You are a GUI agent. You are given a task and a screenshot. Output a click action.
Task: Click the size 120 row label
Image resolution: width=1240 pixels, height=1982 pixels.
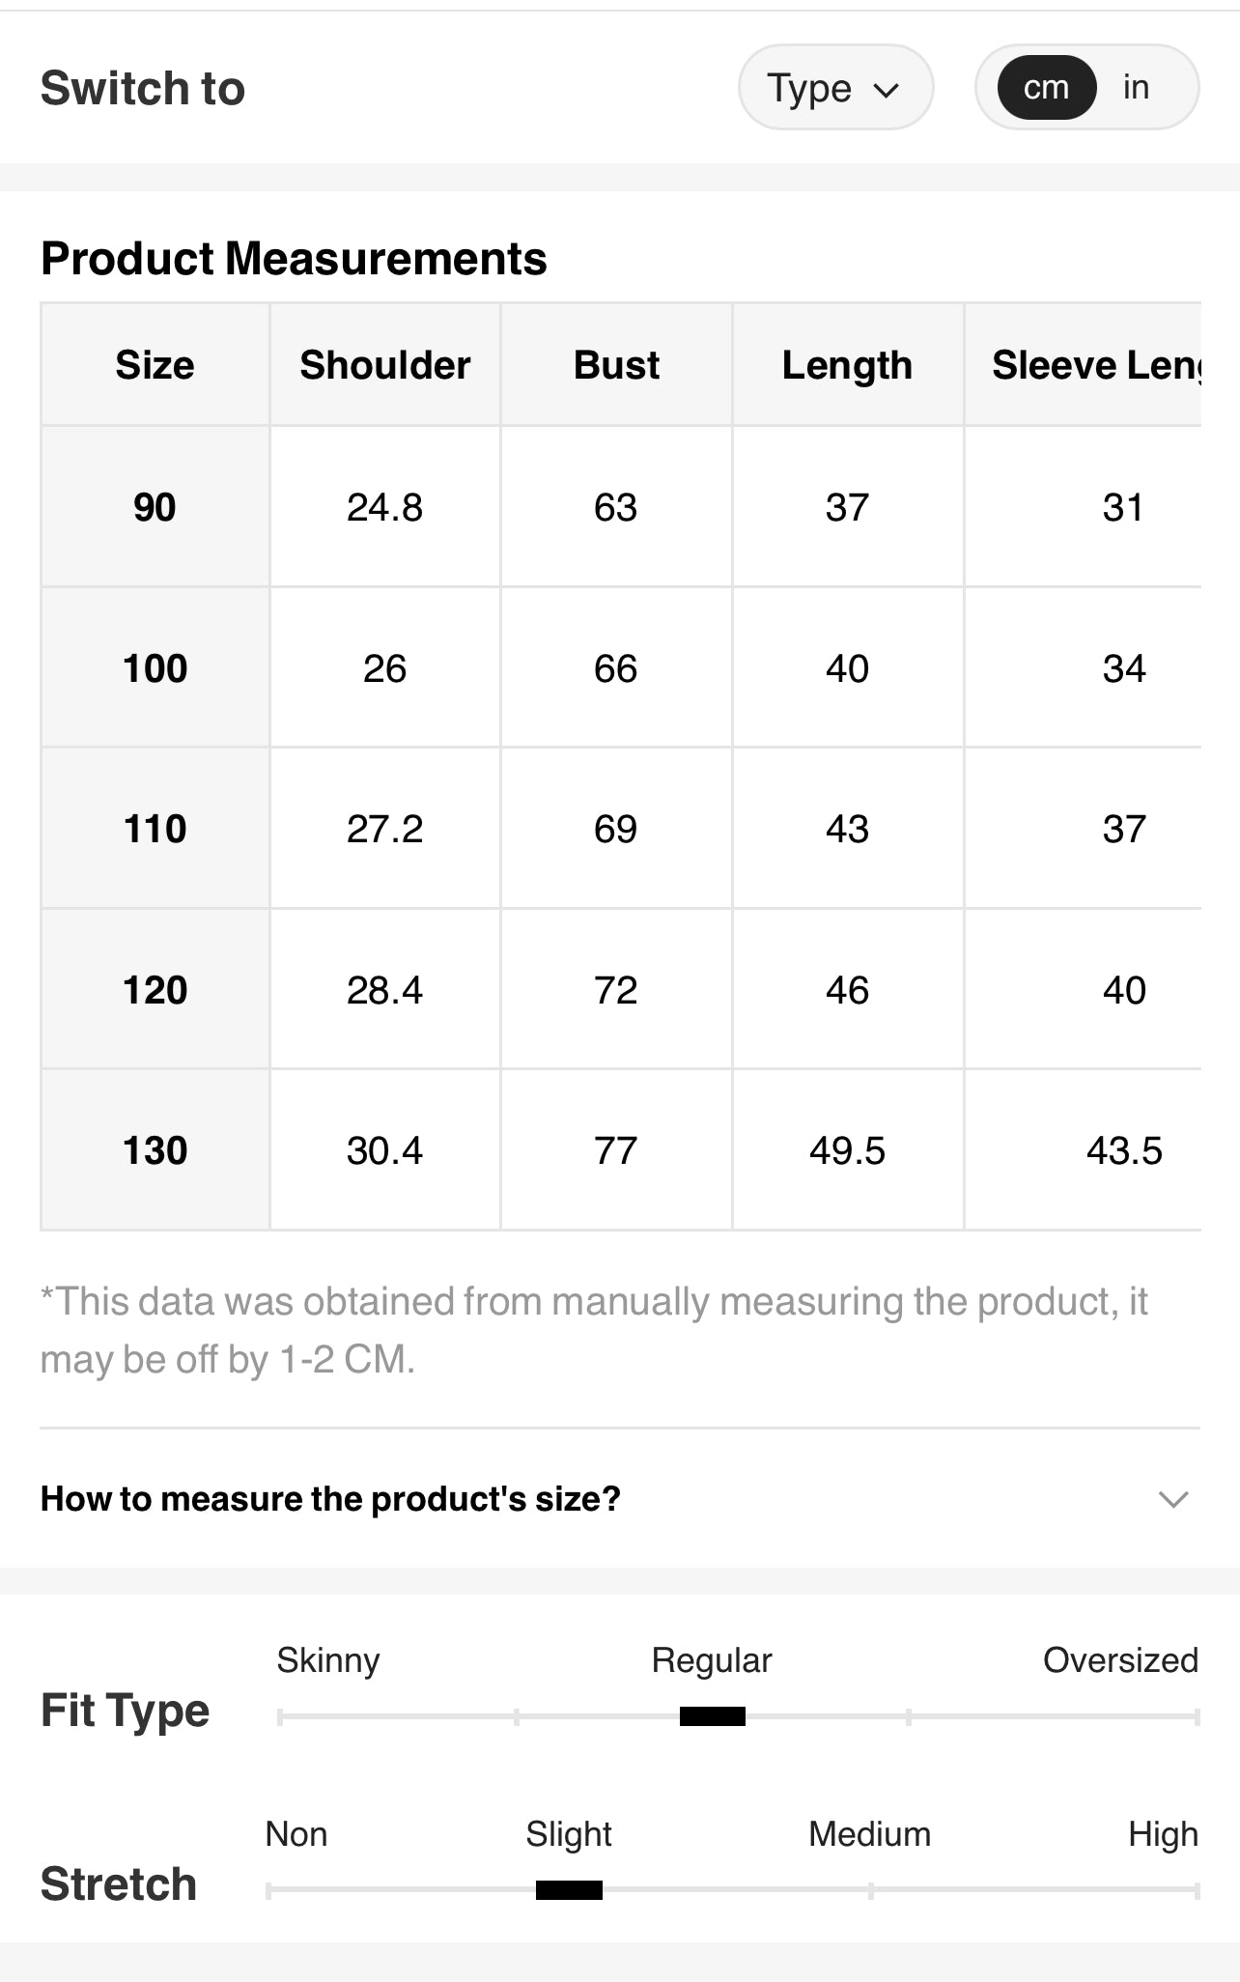click(155, 990)
